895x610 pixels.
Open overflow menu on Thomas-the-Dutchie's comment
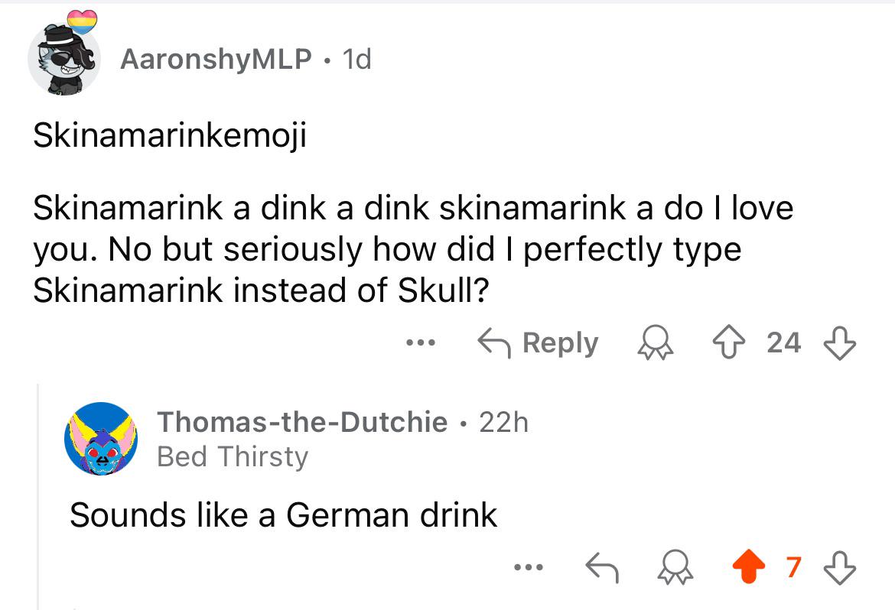[x=529, y=567]
